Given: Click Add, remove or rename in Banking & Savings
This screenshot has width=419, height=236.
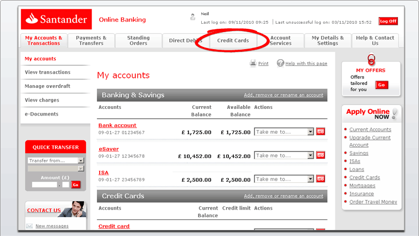Looking at the screenshot, I should pos(283,95).
